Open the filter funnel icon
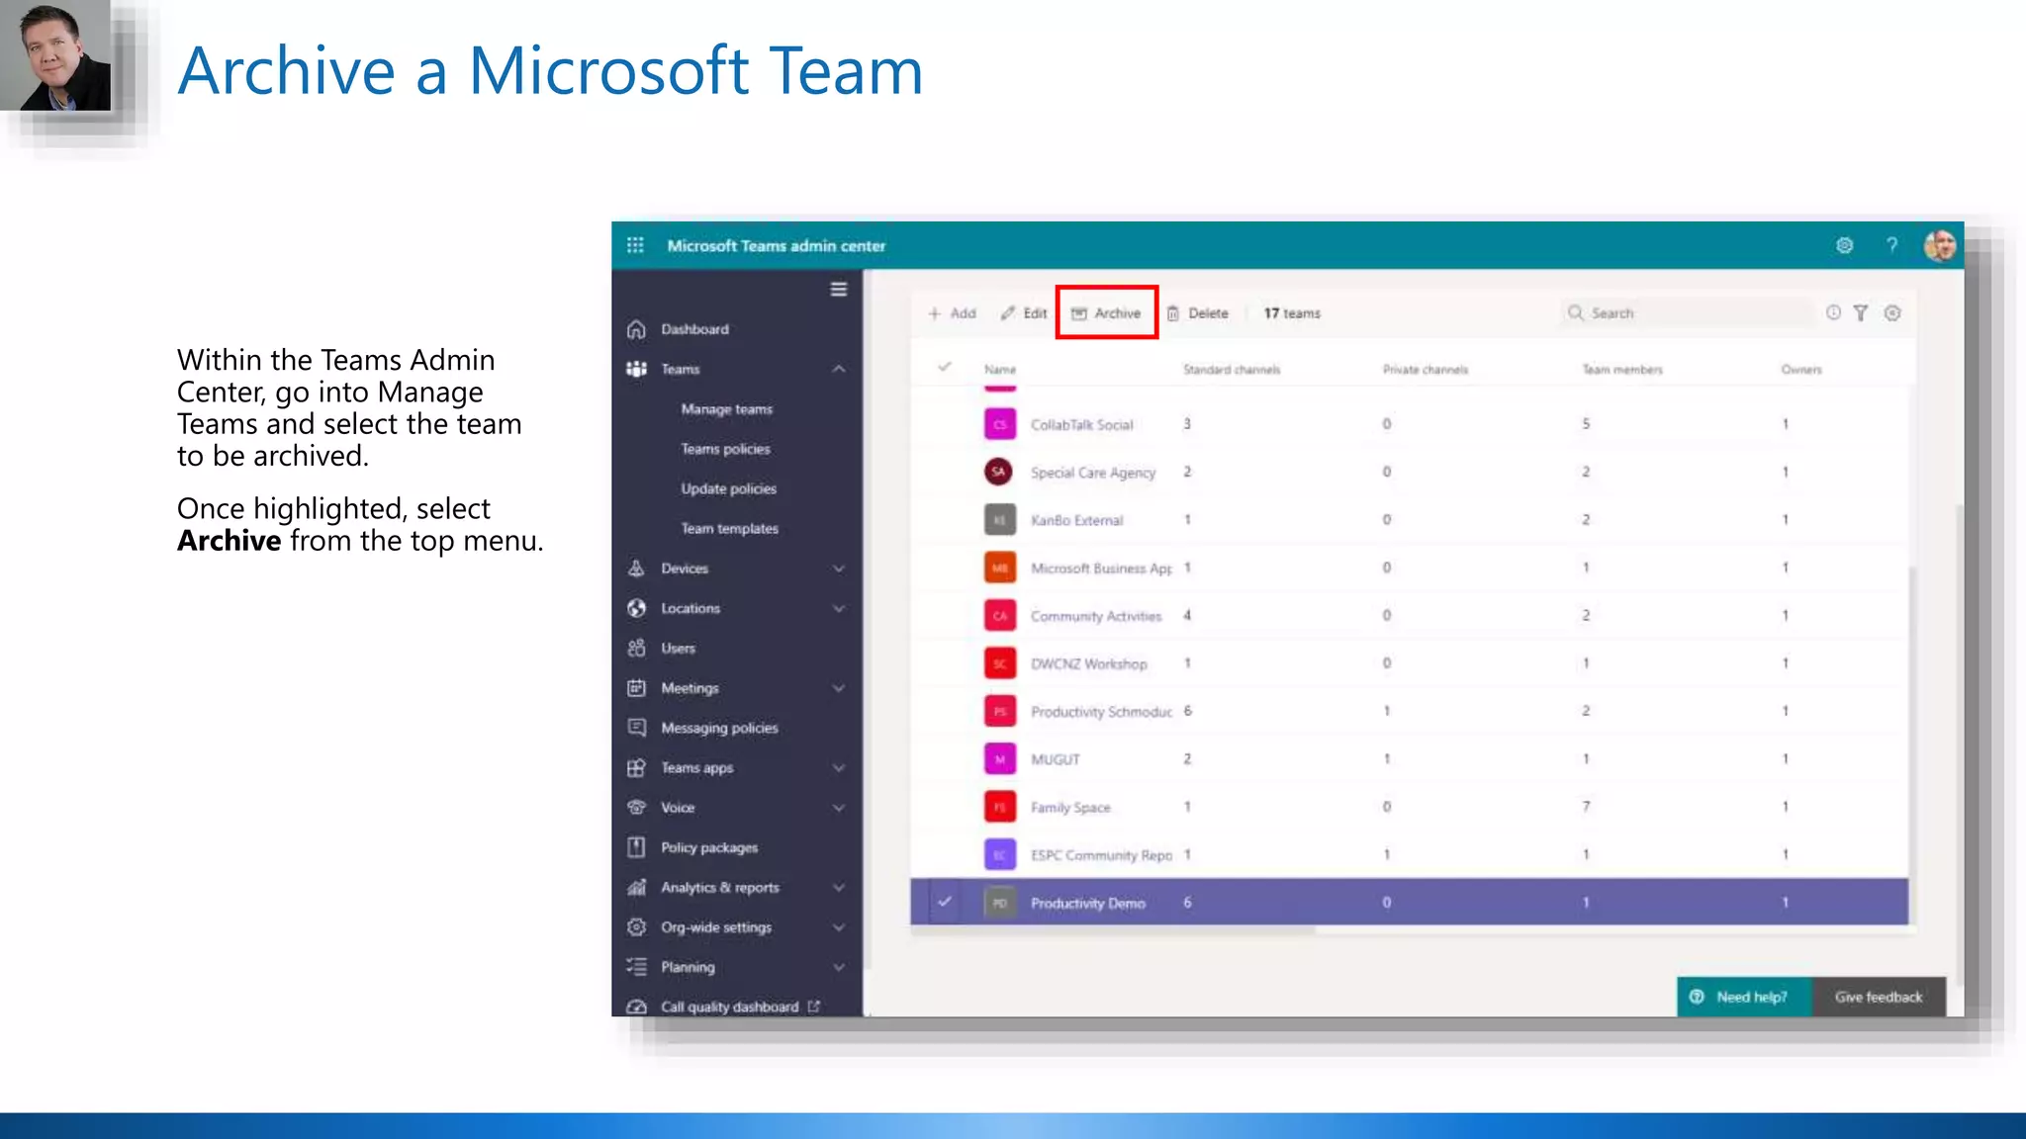Image resolution: width=2026 pixels, height=1139 pixels. tap(1861, 313)
